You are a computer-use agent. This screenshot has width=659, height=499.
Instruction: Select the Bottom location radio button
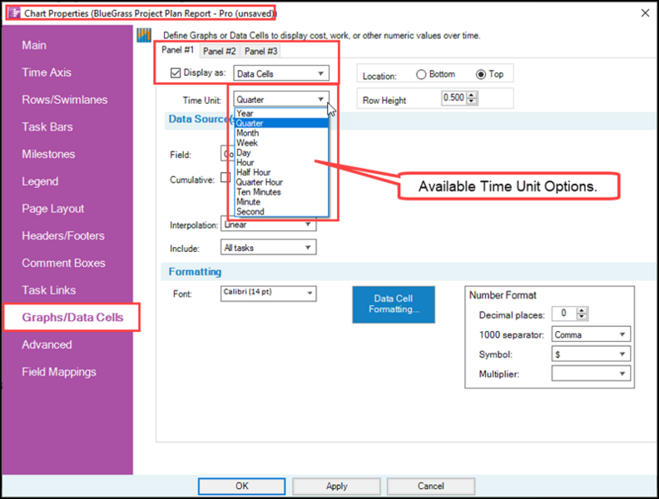tap(421, 74)
